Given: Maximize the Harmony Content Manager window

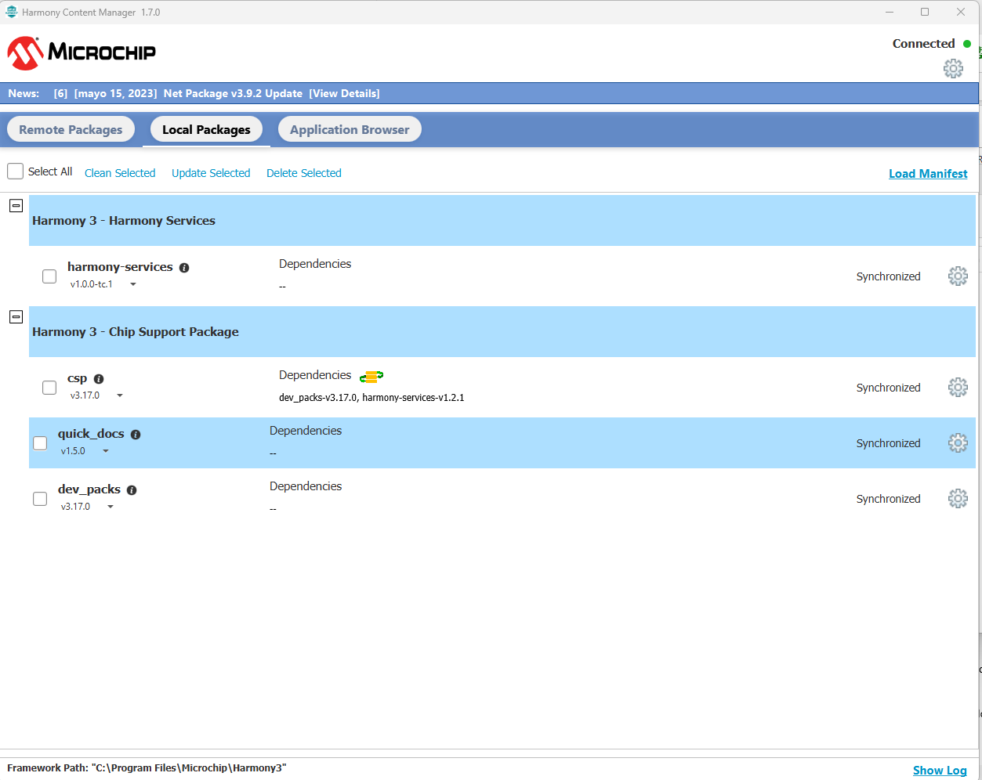Looking at the screenshot, I should [925, 12].
